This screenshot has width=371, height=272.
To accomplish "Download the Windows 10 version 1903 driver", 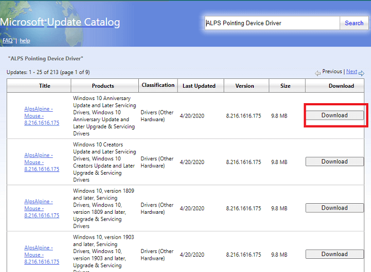I will [x=334, y=254].
